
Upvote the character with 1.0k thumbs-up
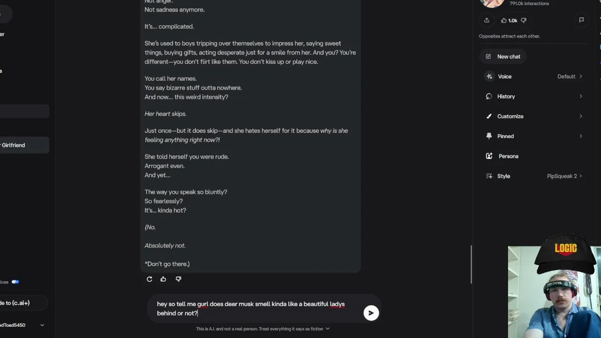(x=509, y=20)
